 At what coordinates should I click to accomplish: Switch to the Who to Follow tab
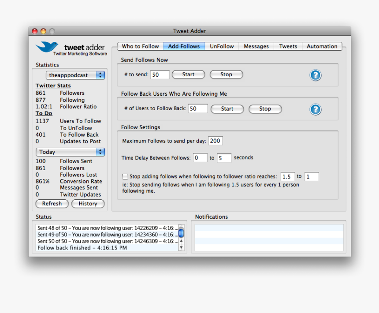pyautogui.click(x=140, y=46)
